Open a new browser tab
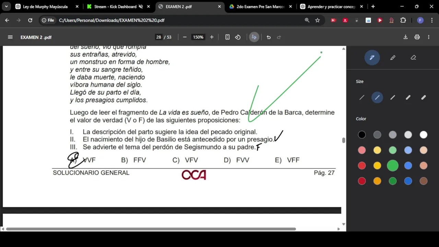Screen dimensions: 439x247 [x=373, y=7]
